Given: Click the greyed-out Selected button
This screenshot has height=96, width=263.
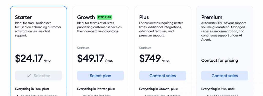Looking at the screenshot, I should (39, 75).
